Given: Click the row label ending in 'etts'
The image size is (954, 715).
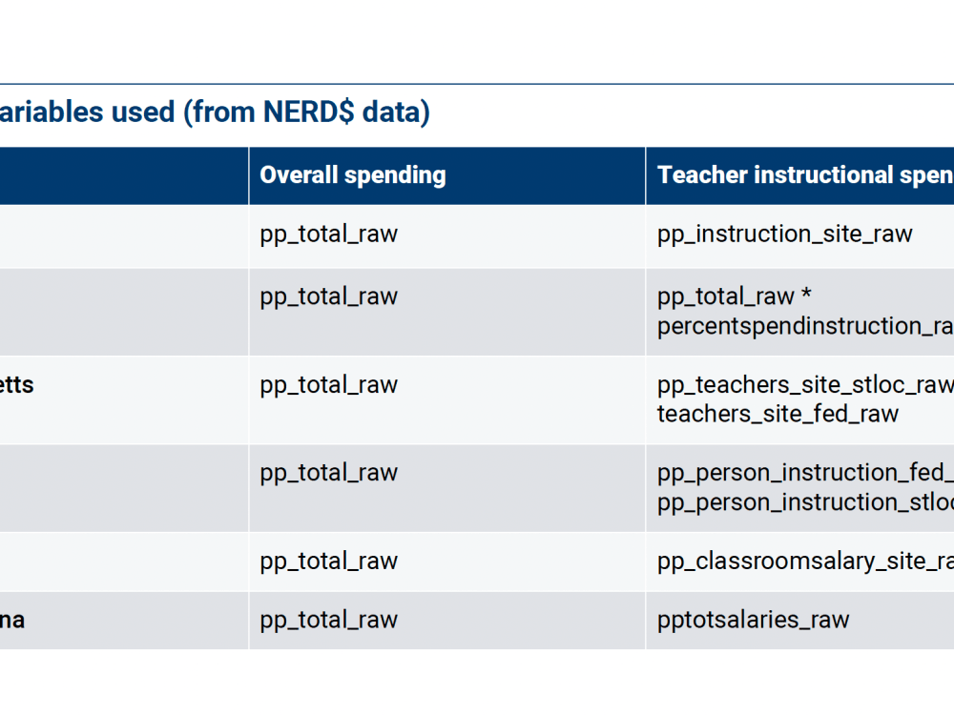Looking at the screenshot, I should tap(17, 385).
